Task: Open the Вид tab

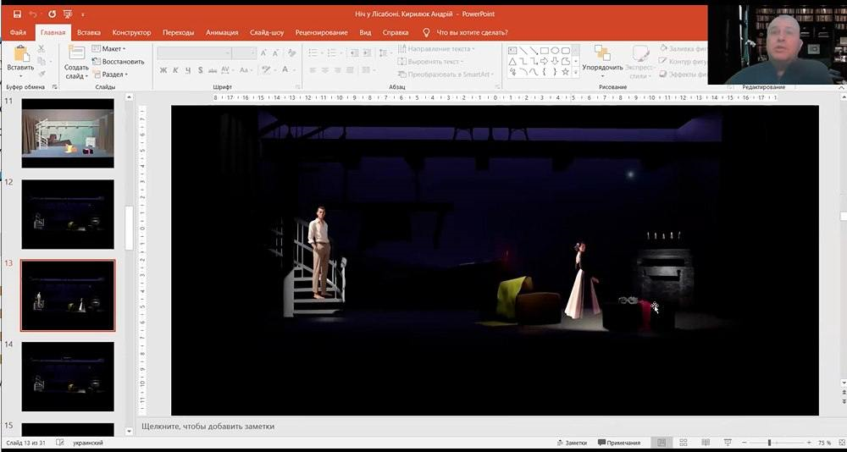Action: [365, 32]
